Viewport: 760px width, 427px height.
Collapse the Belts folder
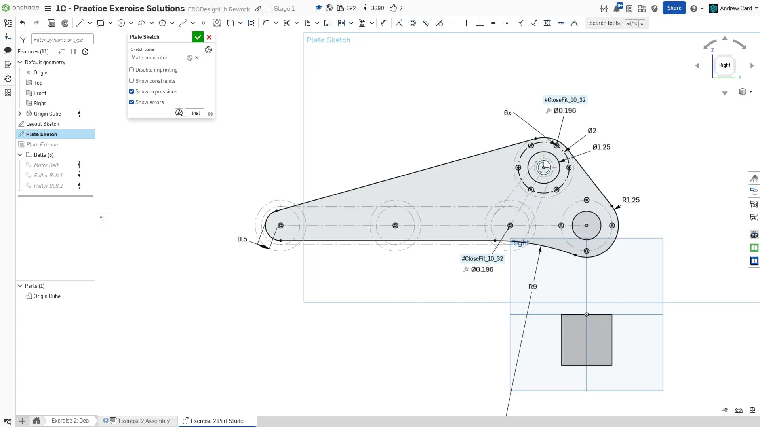coord(20,155)
